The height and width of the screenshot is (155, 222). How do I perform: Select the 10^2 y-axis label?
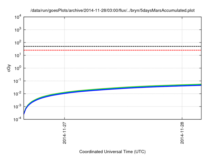tap(18, 43)
